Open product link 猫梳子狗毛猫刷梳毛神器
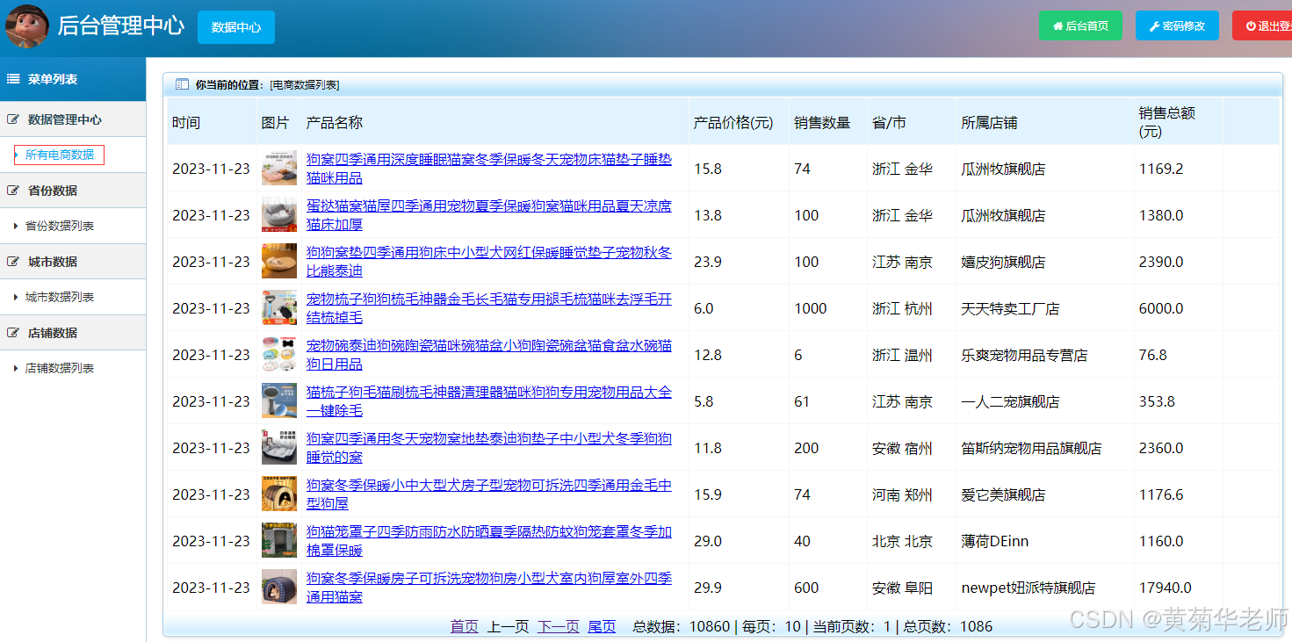This screenshot has height=642, width=1292. [488, 401]
